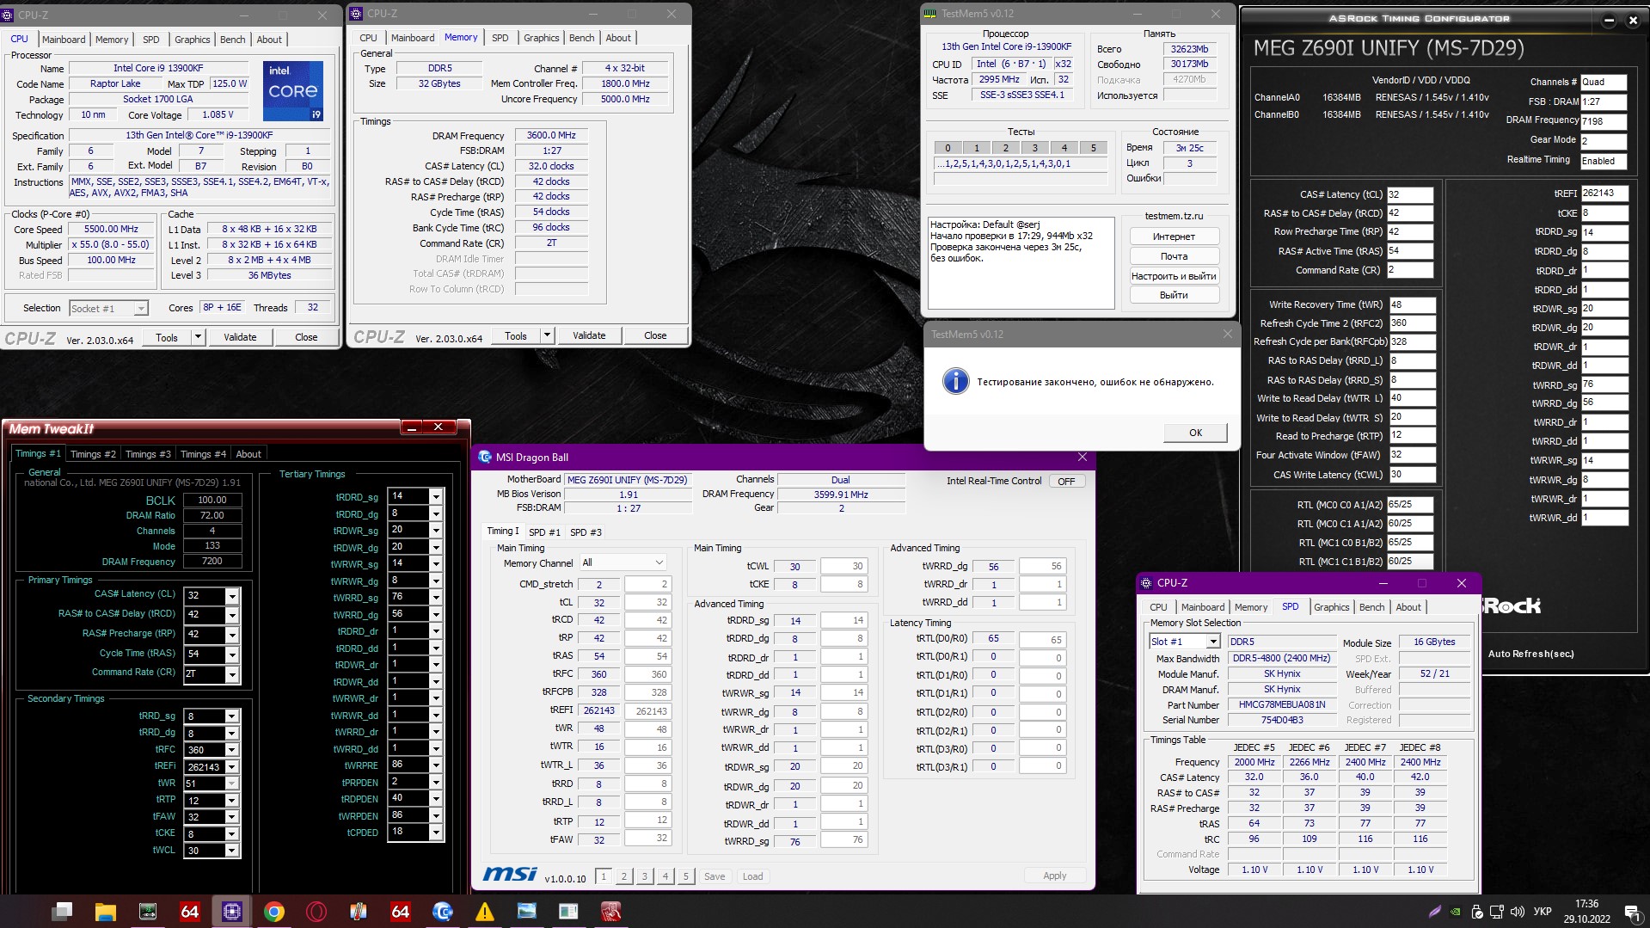Click the УКР language indicator
This screenshot has width=1650, height=928.
[x=1543, y=912]
